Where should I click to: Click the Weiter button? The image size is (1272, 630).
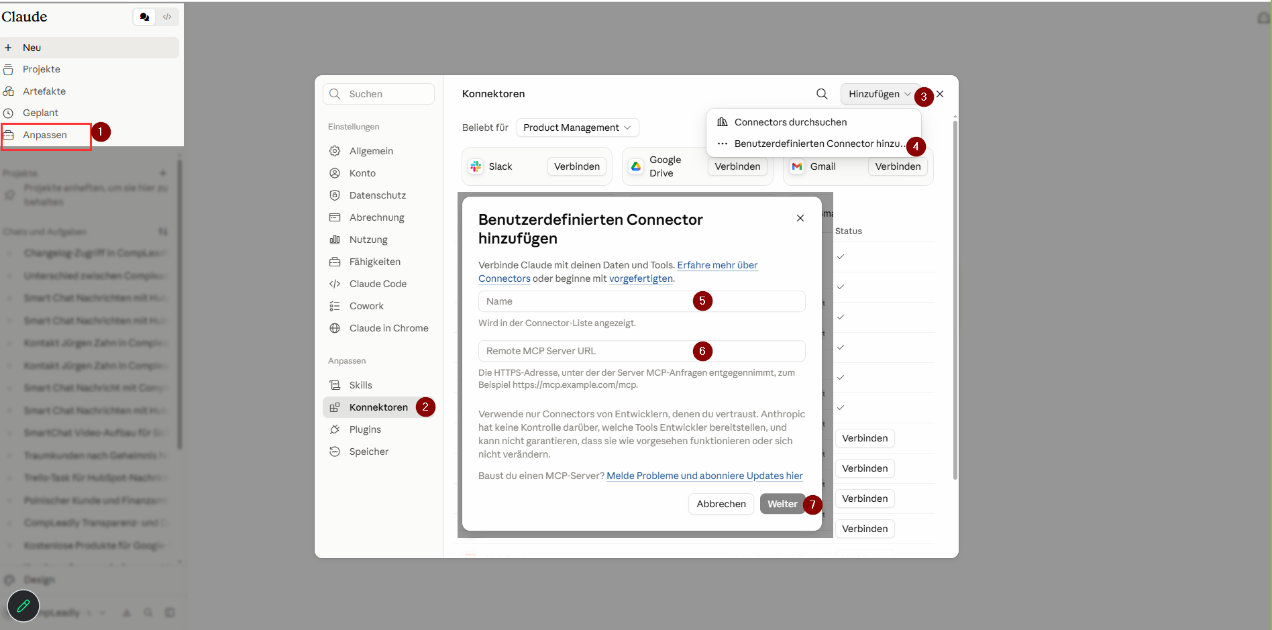(x=782, y=504)
